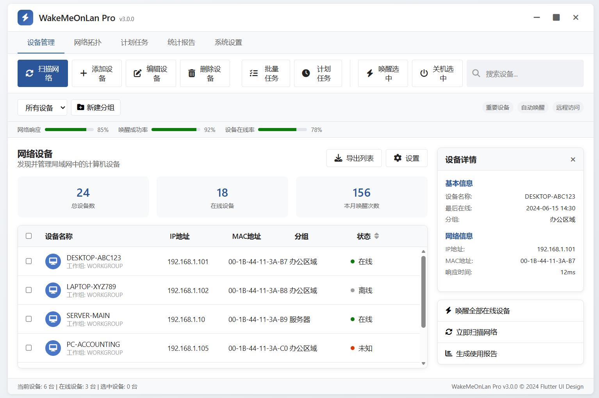Viewport: 599px width, 398px height.
Task: Click 立即扫描网络 action
Action: (x=510, y=332)
